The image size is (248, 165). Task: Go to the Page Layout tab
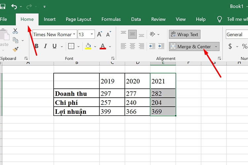(78, 19)
